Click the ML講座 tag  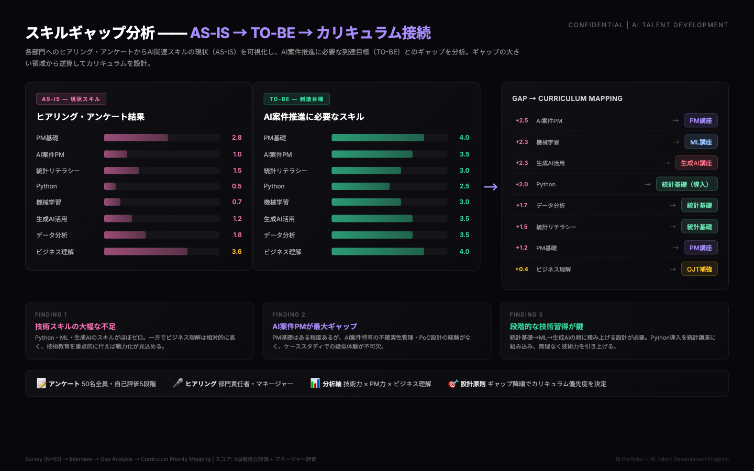701,142
